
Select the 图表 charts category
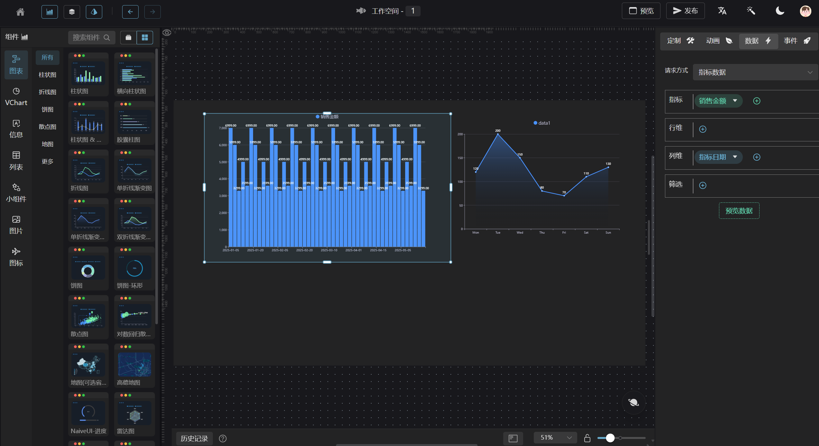tap(16, 65)
